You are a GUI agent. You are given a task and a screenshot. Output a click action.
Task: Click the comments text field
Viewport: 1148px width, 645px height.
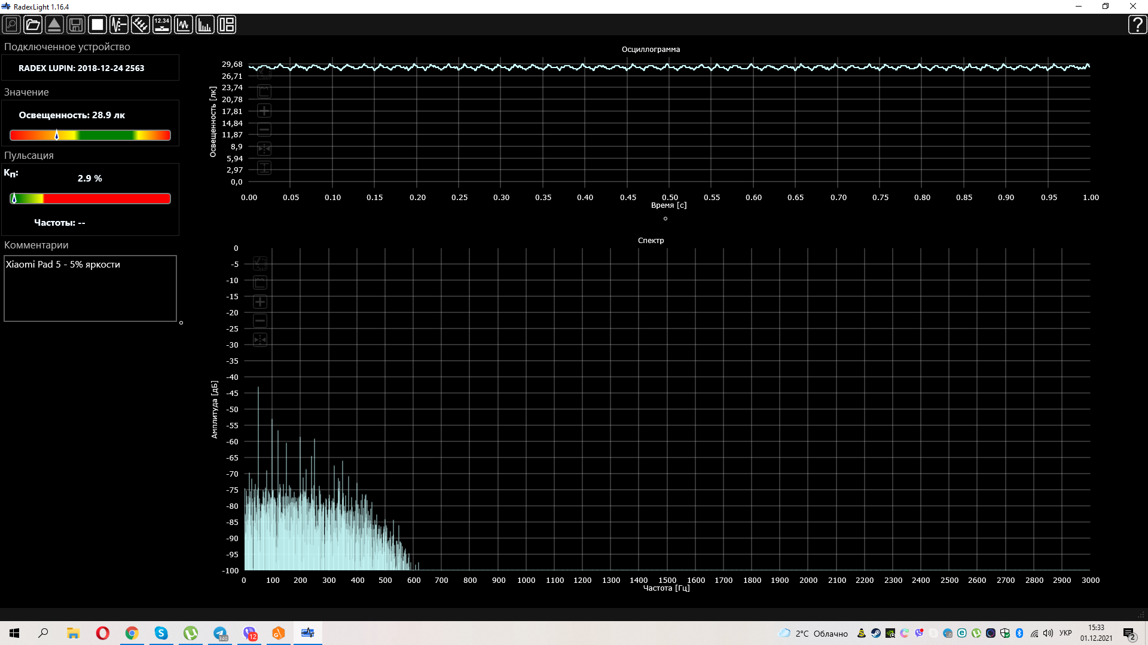click(90, 288)
